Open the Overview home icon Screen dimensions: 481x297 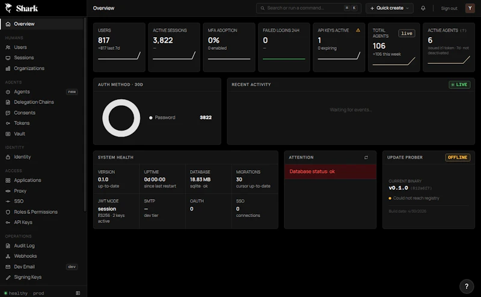pyautogui.click(x=8, y=24)
